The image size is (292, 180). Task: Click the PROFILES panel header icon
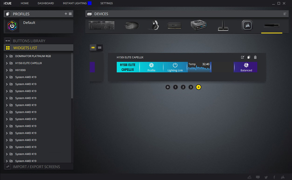point(8,14)
